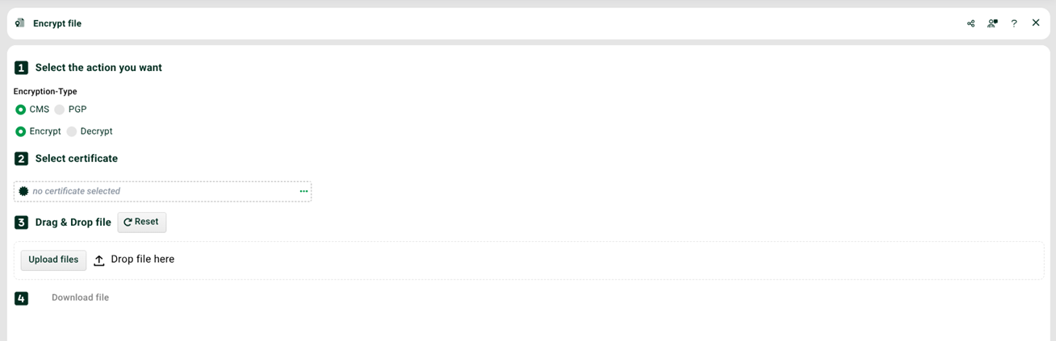Click the Upload files button
Screen dimensions: 1056x341
click(x=53, y=260)
